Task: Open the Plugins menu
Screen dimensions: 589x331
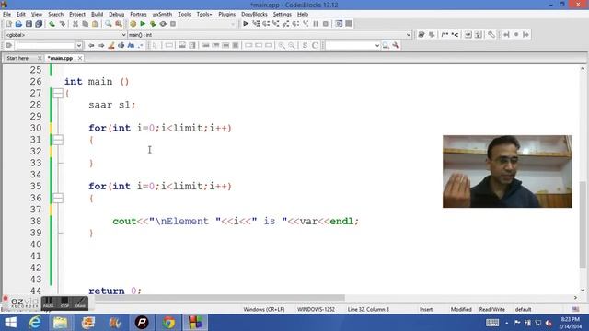Action: point(227,15)
